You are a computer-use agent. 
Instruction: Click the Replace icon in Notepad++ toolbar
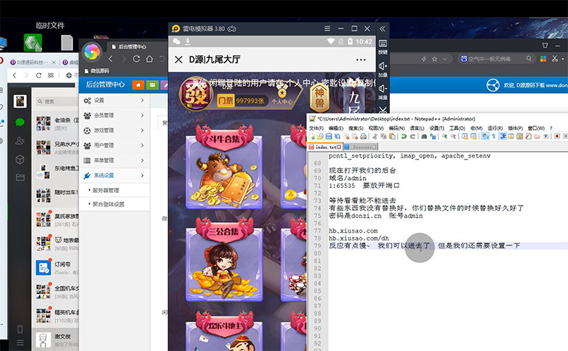433,136
